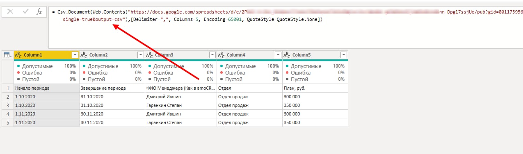Change data type icon of Column3
This screenshot has height=154, width=523.
[149, 55]
